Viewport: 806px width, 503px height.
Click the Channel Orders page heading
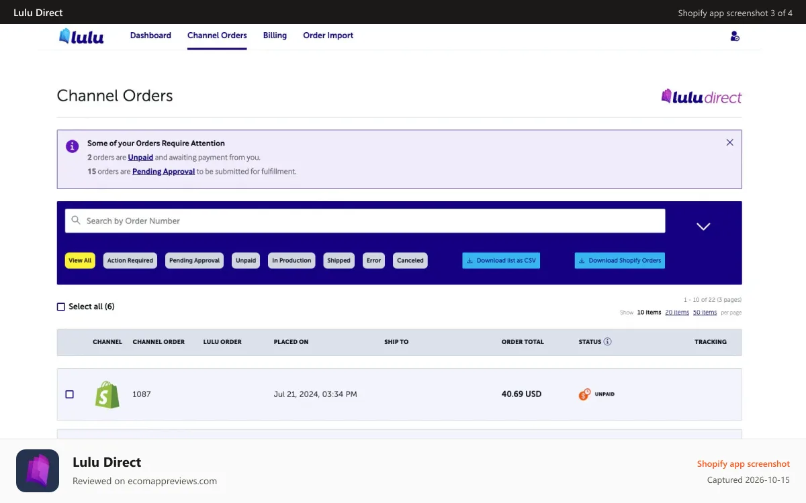pyautogui.click(x=115, y=96)
